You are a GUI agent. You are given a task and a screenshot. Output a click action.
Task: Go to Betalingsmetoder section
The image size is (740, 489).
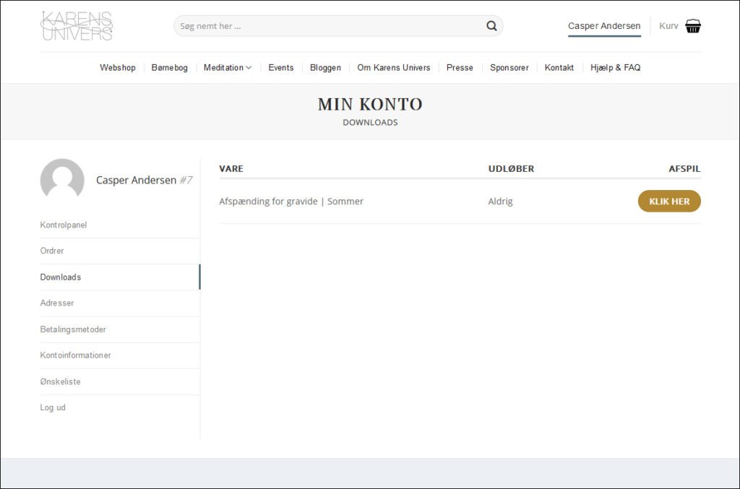(73, 329)
